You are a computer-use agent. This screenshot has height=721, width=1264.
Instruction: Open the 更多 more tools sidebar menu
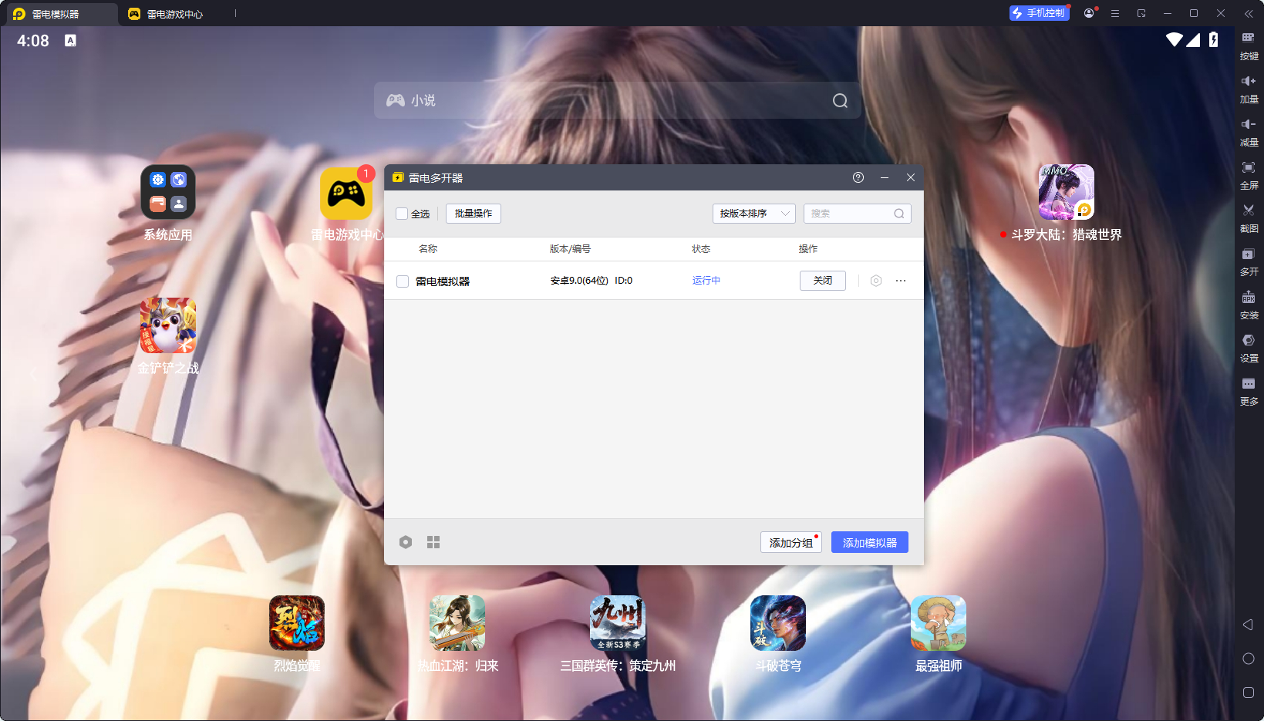click(x=1248, y=384)
